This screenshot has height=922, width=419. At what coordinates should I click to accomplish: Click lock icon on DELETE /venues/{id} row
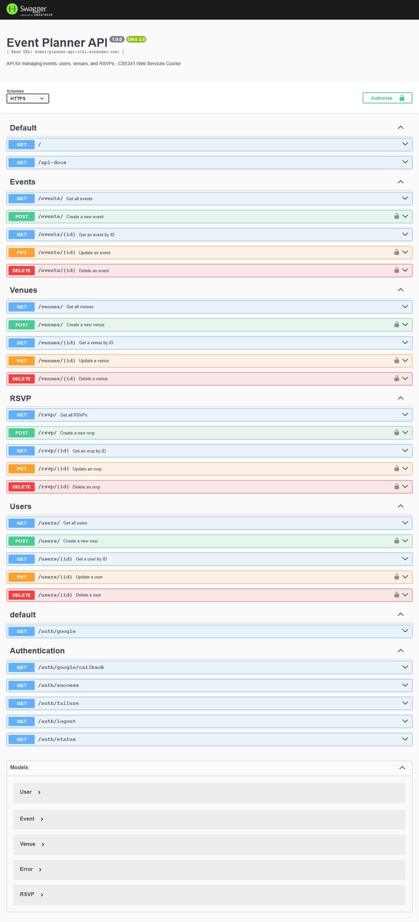pos(396,379)
